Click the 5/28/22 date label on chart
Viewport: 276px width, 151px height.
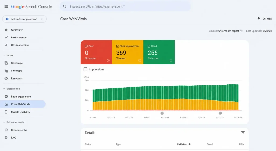point(238,118)
